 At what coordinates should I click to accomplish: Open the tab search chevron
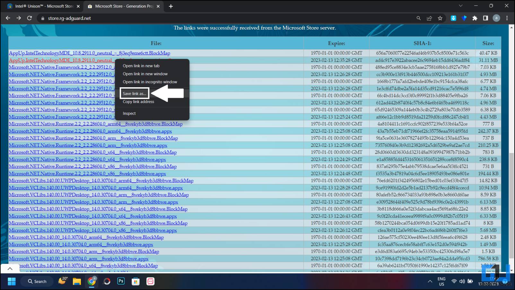[460, 6]
